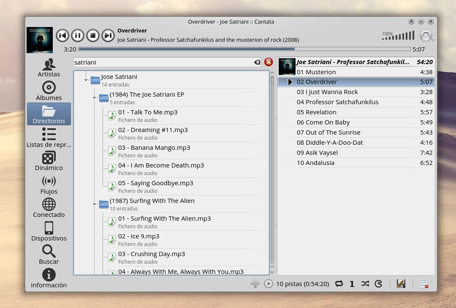This screenshot has height=308, width=456.
Task: Collapse The Joe Satriani EP folder
Action: [x=95, y=97]
